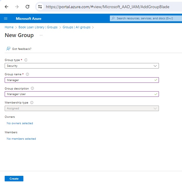Click the Group description label
182x184 pixels.
(x=17, y=88)
